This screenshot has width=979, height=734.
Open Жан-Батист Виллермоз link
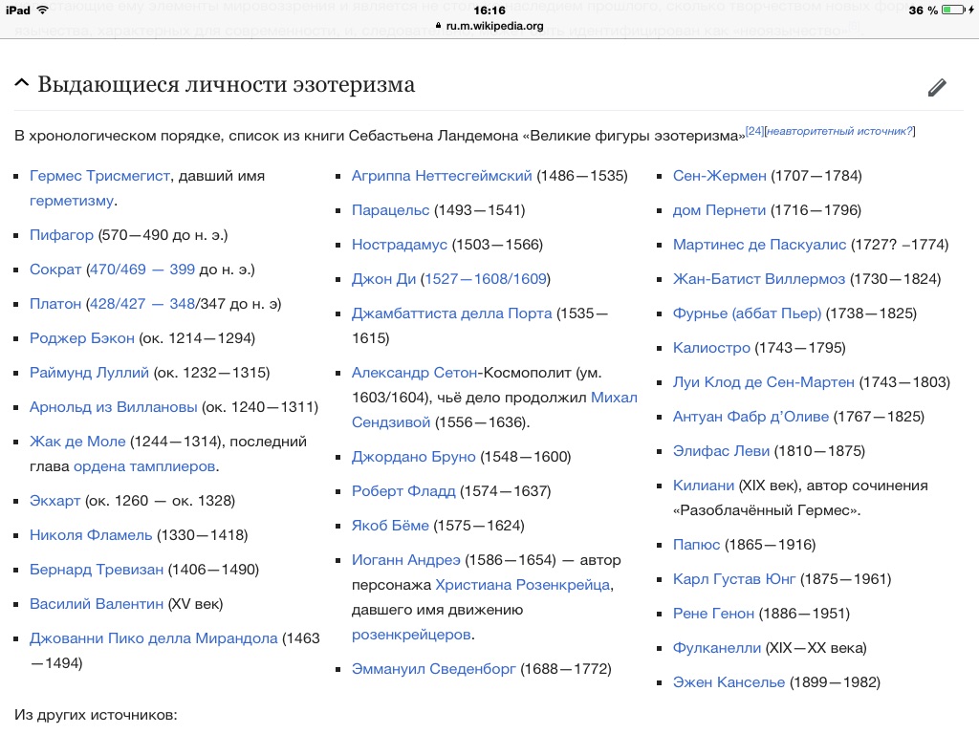758,279
